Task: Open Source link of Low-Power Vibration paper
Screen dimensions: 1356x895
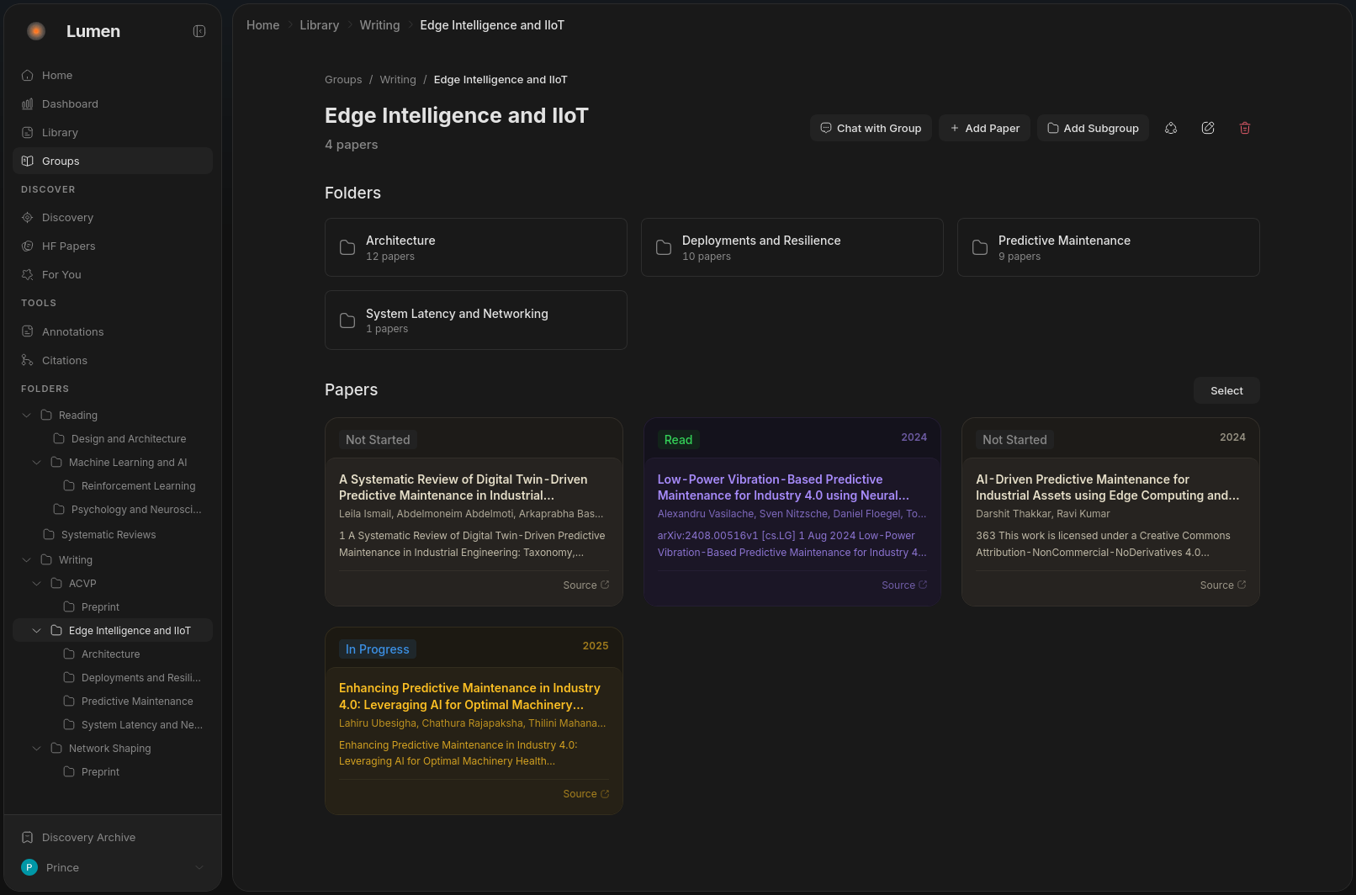Action: [904, 585]
